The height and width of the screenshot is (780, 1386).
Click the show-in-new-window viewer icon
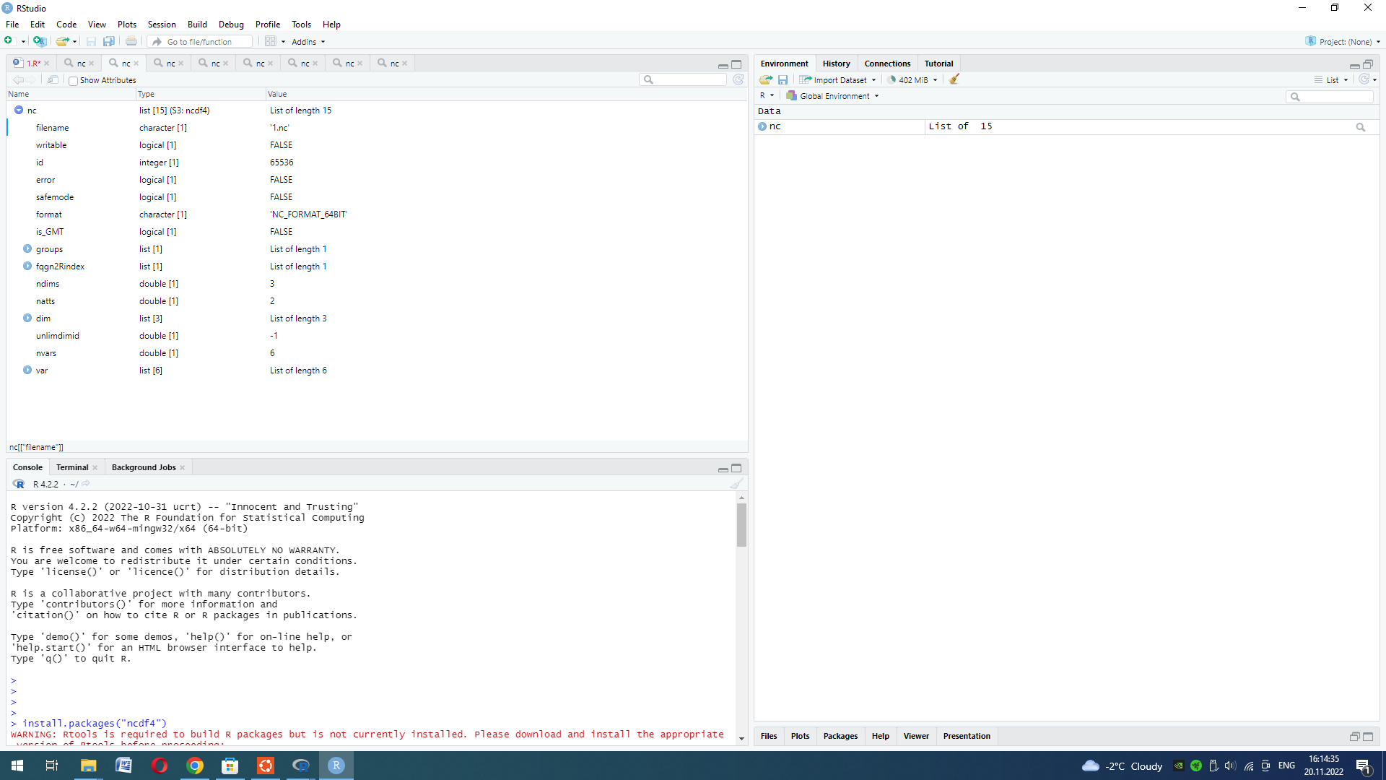[x=53, y=79]
